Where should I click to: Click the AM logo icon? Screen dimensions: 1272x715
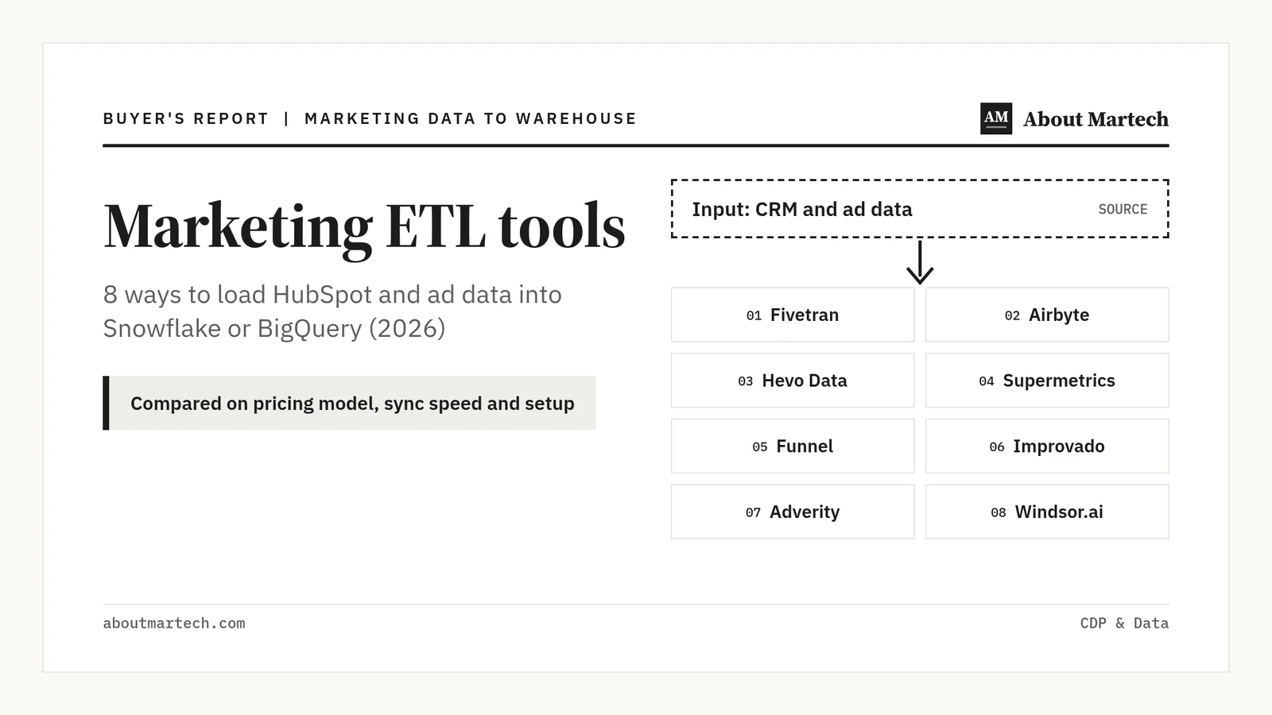[995, 118]
